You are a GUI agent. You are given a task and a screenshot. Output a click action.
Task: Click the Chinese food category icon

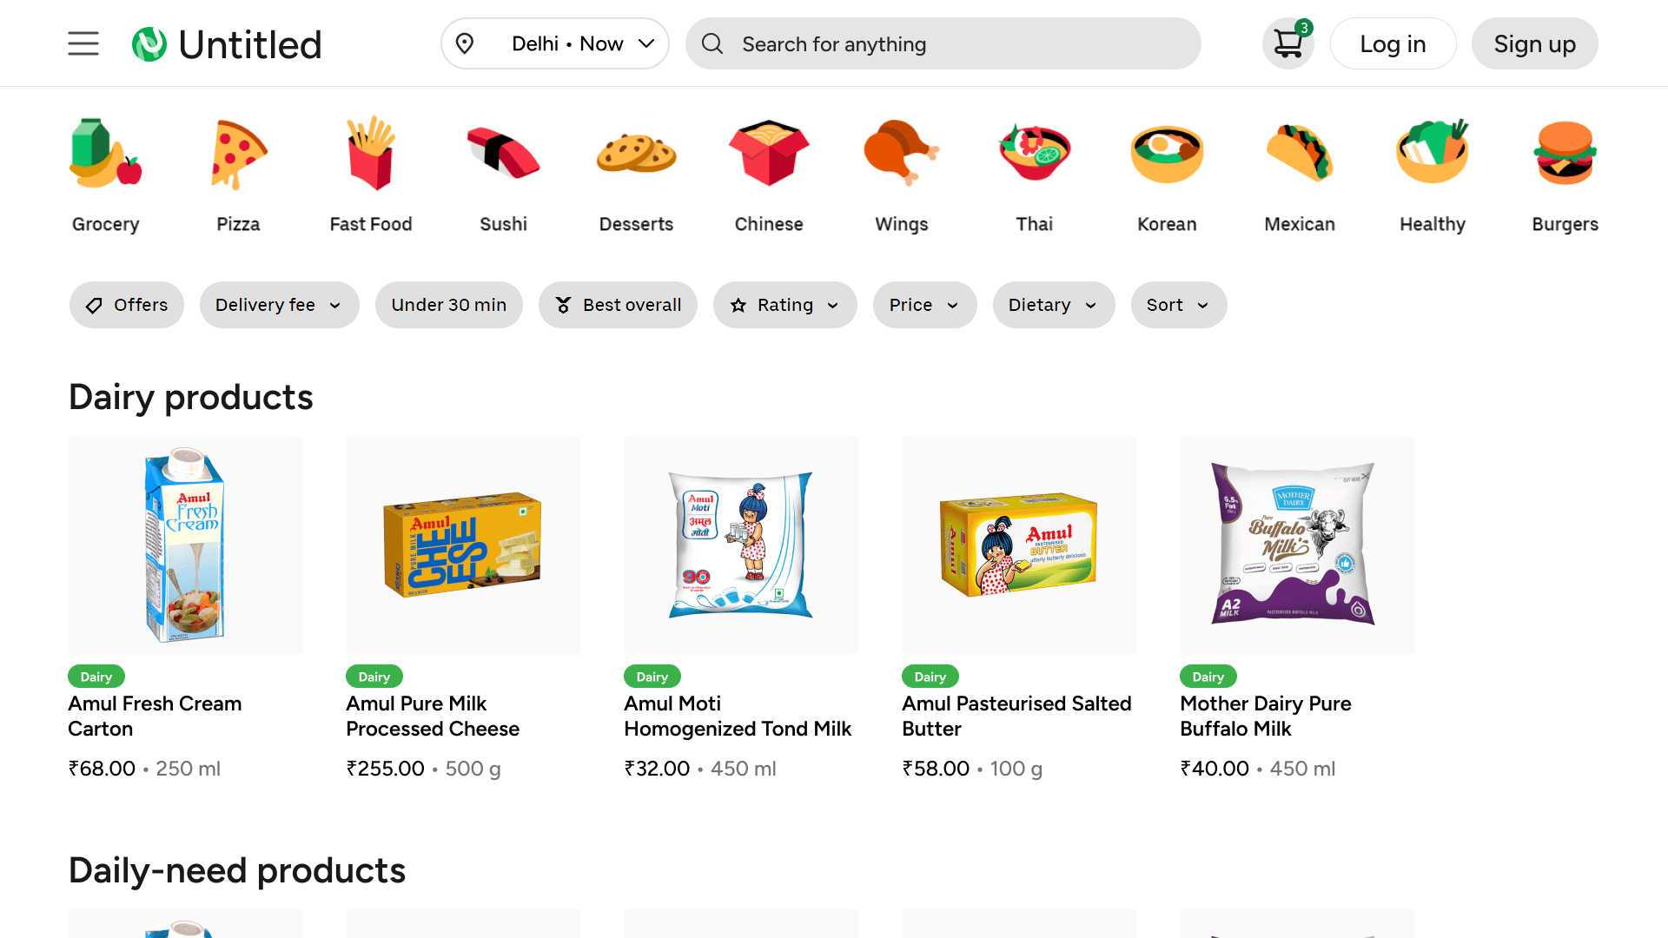click(769, 169)
